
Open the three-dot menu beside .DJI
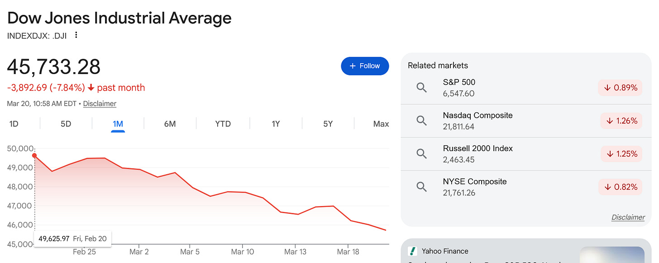(76, 35)
